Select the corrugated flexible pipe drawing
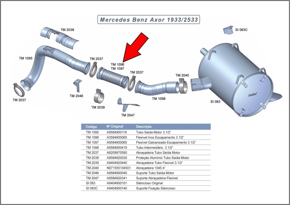This screenshot has width=290, height=205. (113, 77)
